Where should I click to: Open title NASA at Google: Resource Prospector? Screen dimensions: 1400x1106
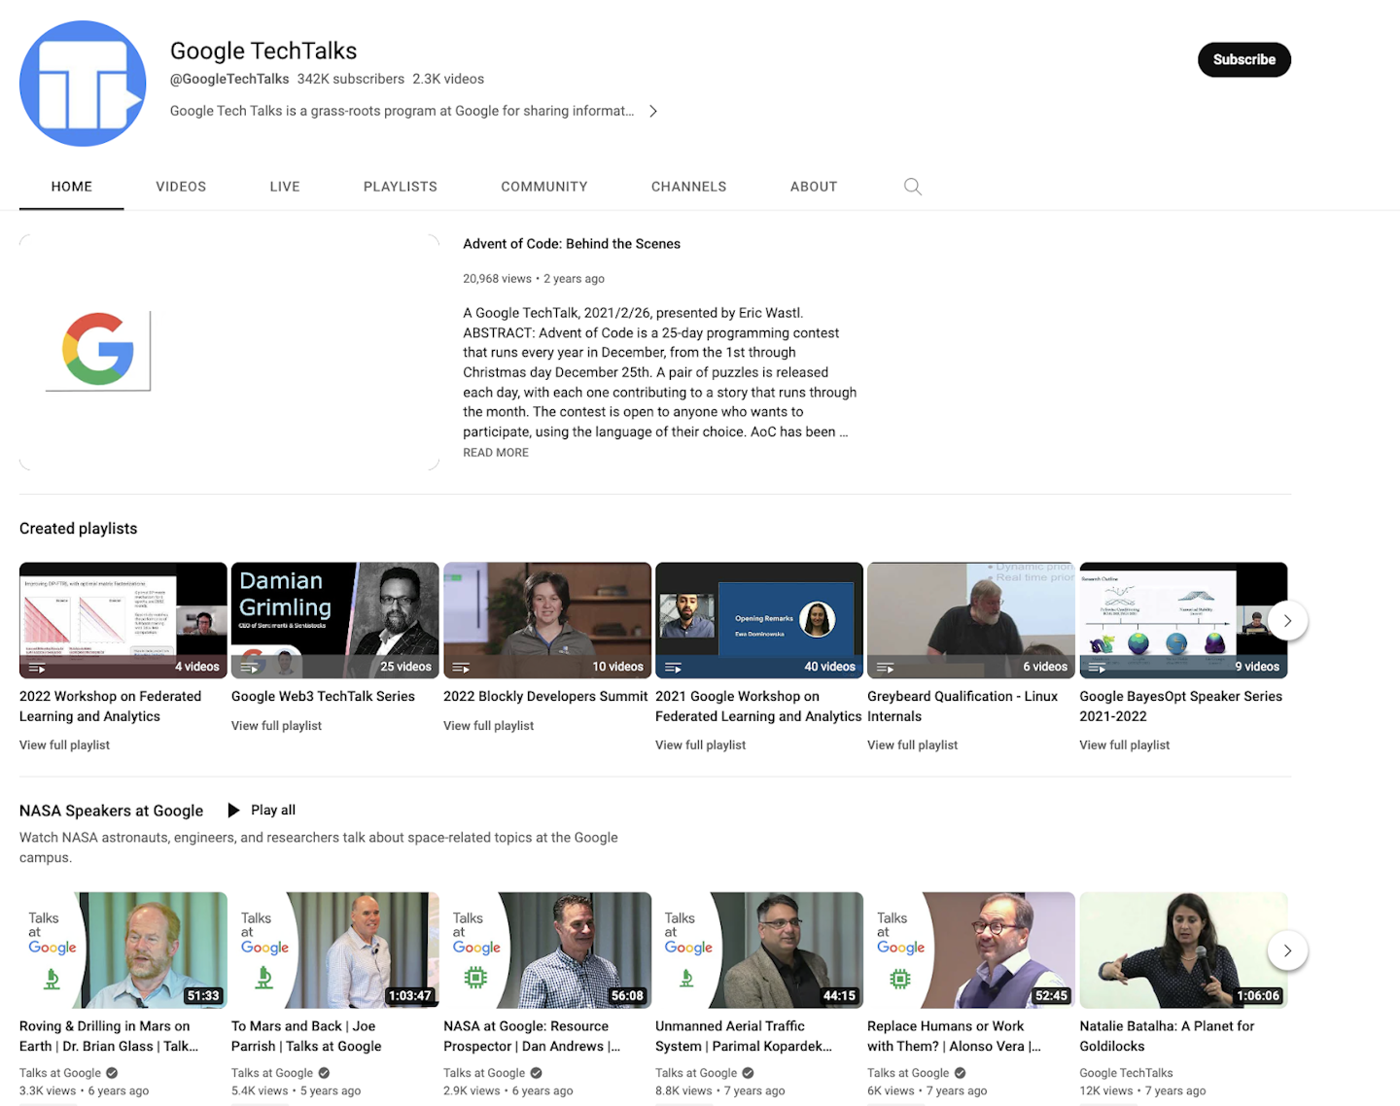click(532, 1036)
